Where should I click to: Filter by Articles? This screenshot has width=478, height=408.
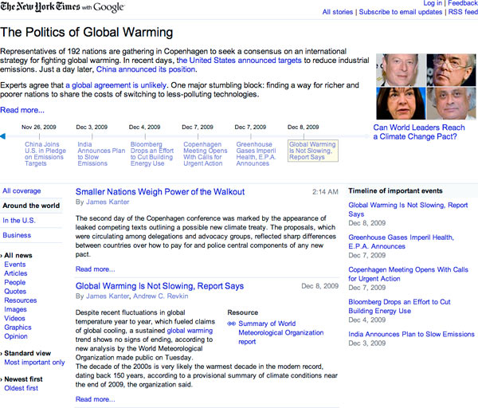coord(16,273)
